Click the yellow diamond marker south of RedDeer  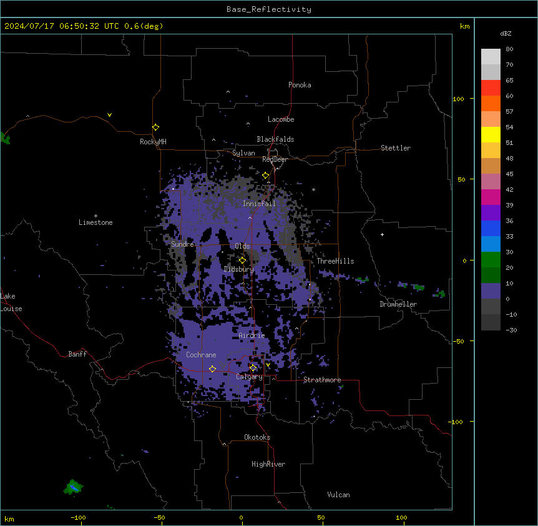click(x=266, y=176)
